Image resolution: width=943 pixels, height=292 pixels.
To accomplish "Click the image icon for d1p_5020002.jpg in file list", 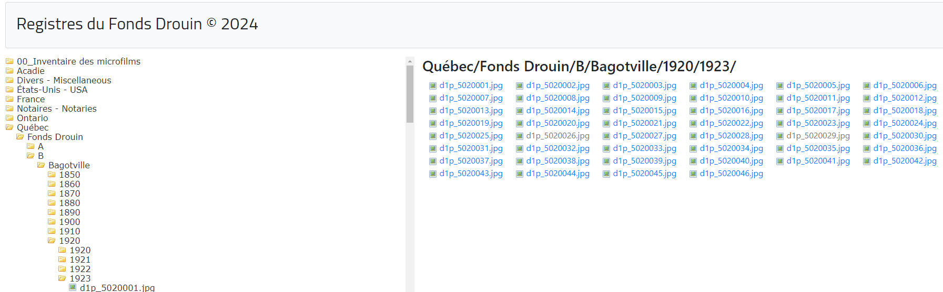I will point(520,85).
